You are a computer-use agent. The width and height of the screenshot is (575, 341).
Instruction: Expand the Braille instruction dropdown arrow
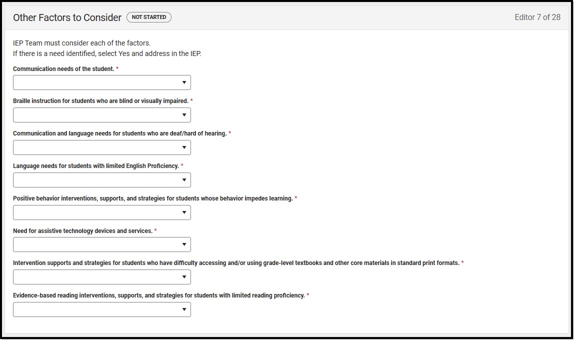coord(184,115)
